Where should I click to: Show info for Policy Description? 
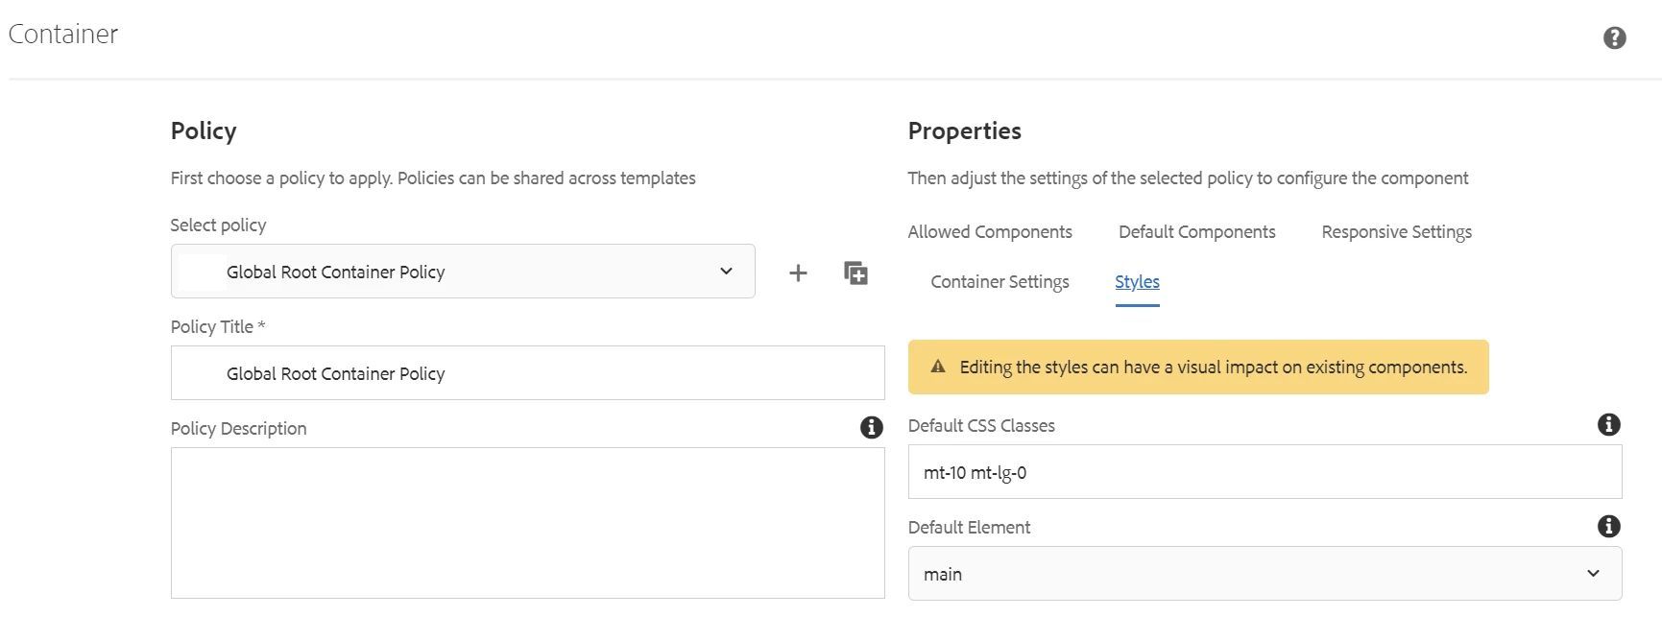(x=871, y=428)
